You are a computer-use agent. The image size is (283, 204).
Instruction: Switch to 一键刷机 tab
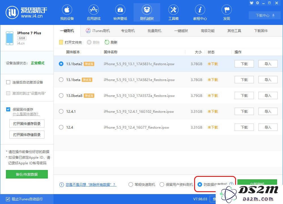coord(67,31)
